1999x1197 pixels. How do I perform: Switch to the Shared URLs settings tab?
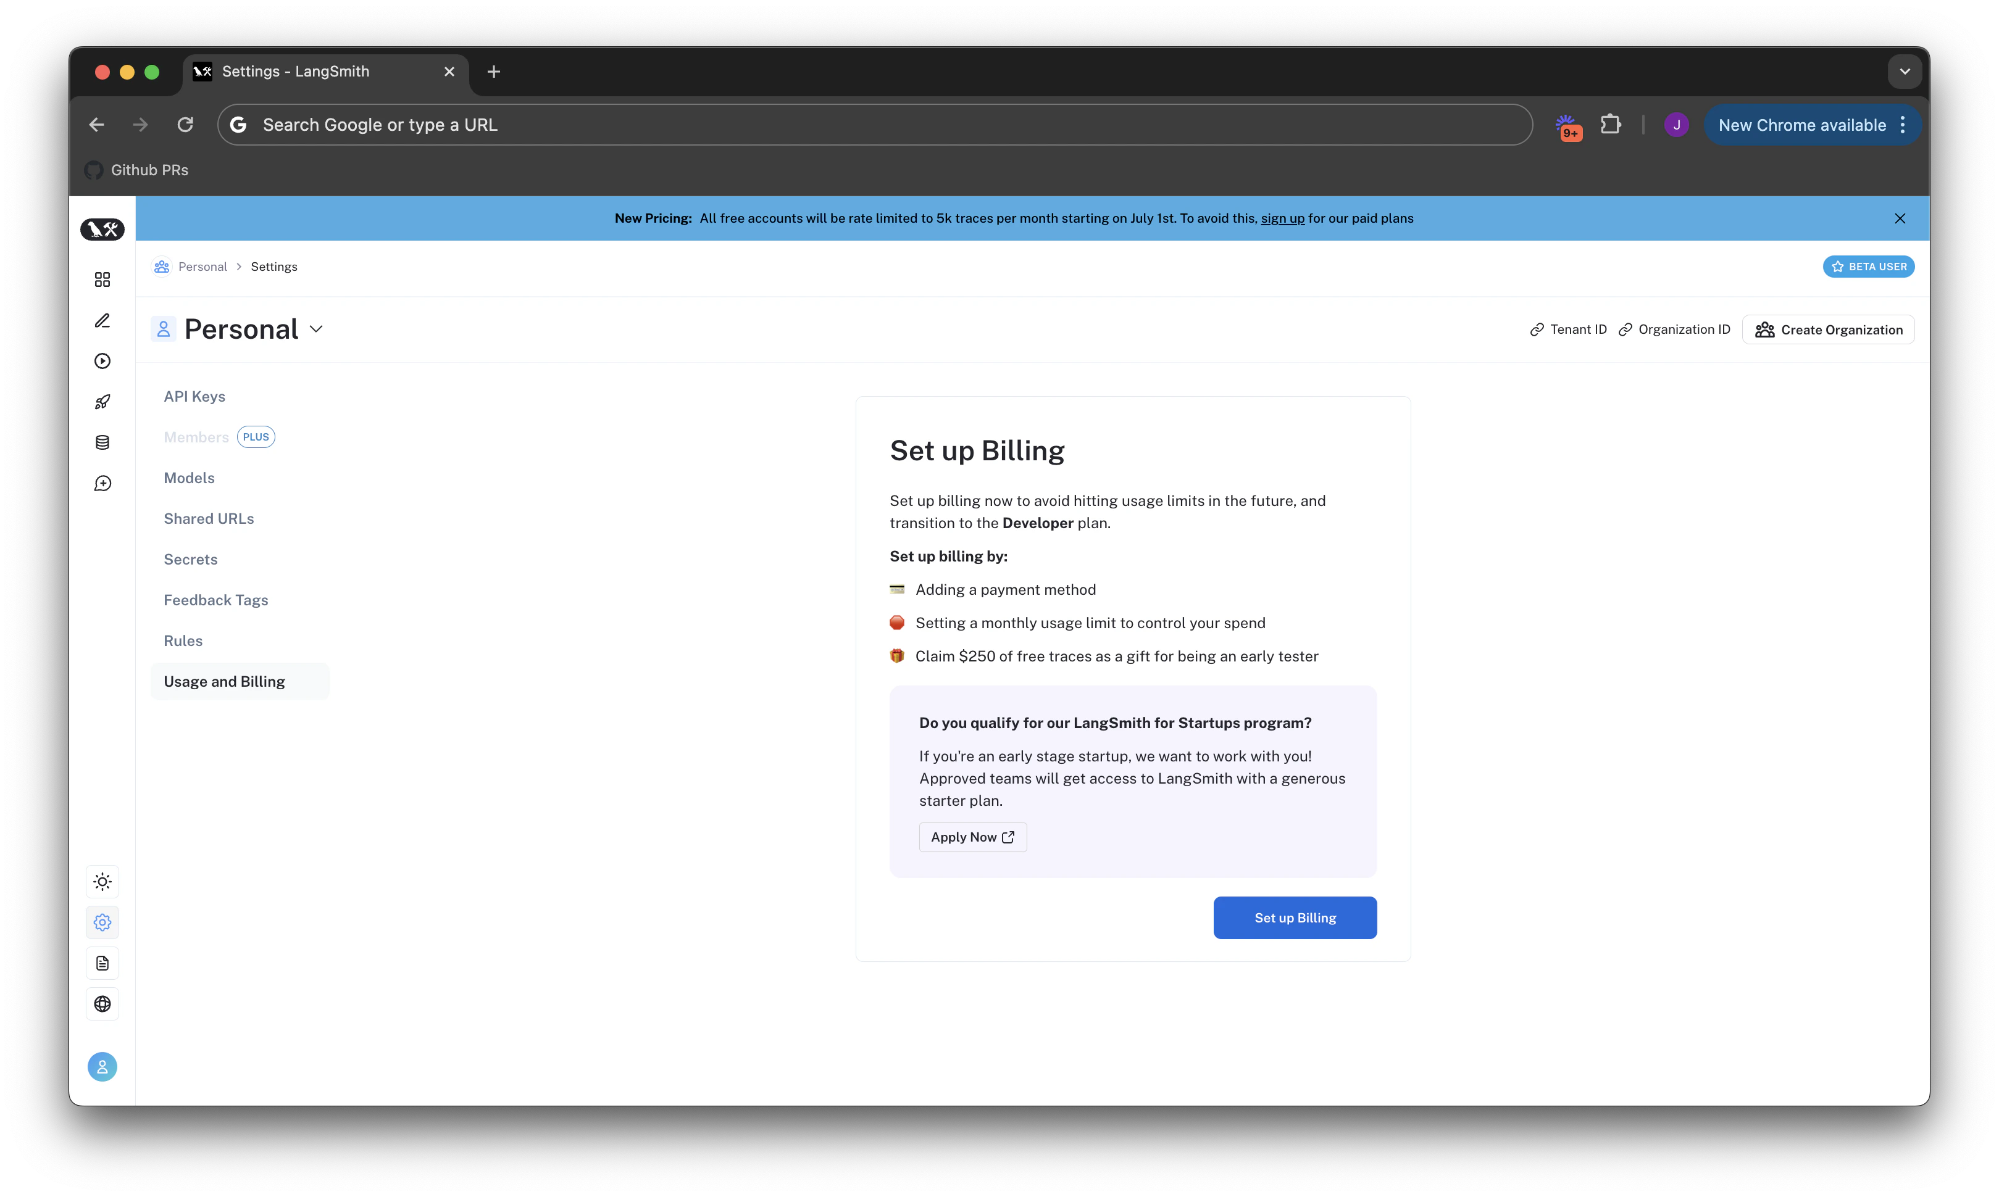pyautogui.click(x=208, y=519)
